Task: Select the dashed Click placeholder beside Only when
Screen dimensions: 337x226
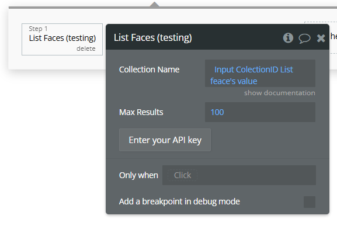Action: (x=182, y=175)
